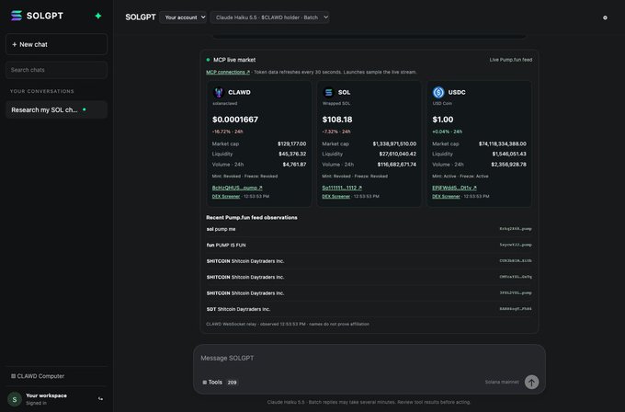Click the green S workspace avatar
The width and height of the screenshot is (625, 412).
(x=15, y=399)
